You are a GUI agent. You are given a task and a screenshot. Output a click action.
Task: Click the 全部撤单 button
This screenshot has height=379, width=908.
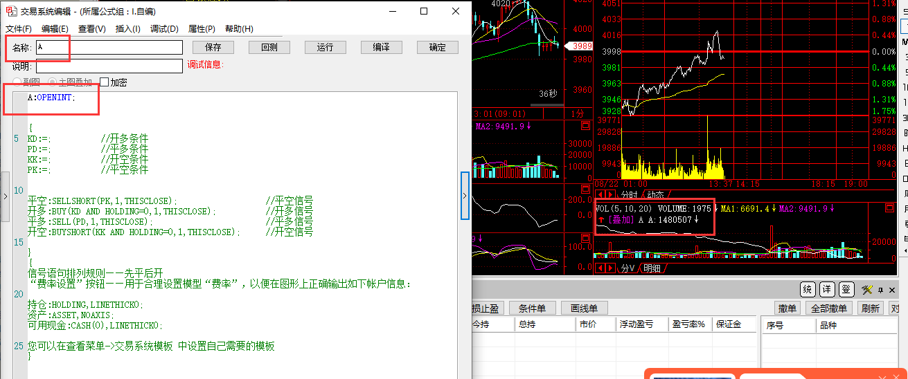click(x=828, y=308)
